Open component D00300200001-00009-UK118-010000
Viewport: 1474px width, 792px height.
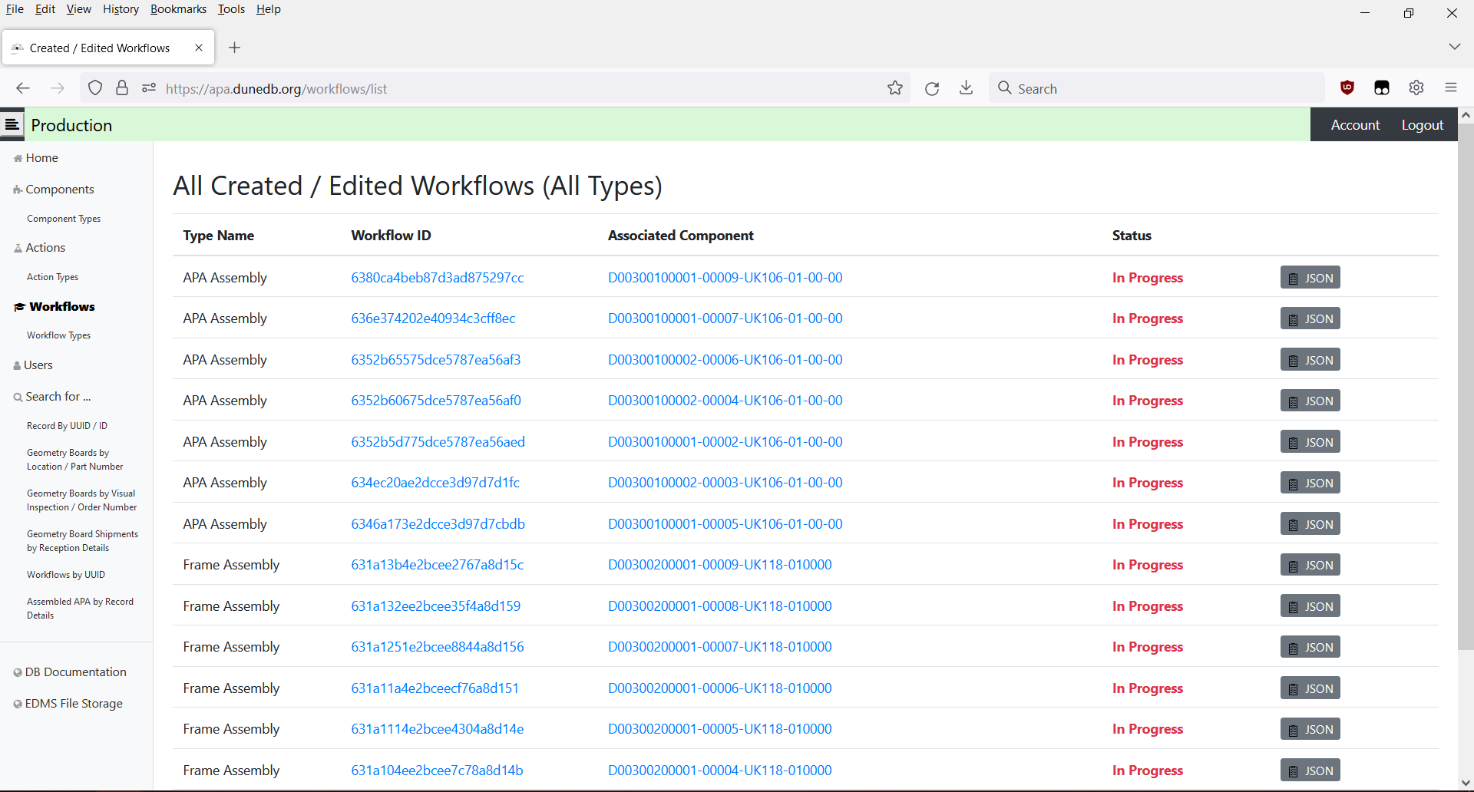[719, 565]
